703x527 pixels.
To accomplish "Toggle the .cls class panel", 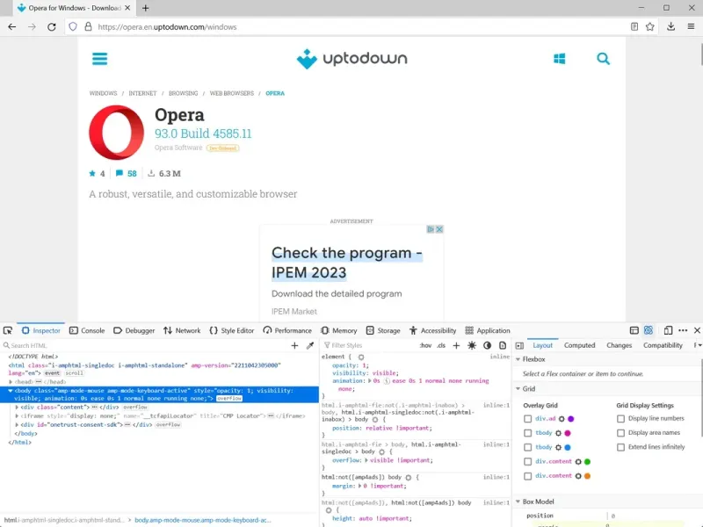I will coord(441,345).
